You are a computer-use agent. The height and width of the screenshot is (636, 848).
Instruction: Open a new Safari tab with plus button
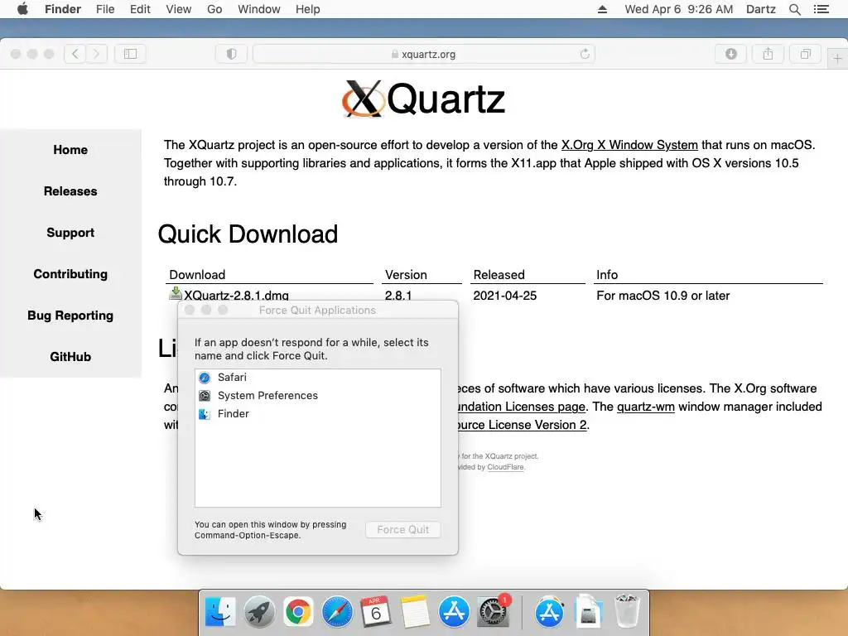coord(837,58)
